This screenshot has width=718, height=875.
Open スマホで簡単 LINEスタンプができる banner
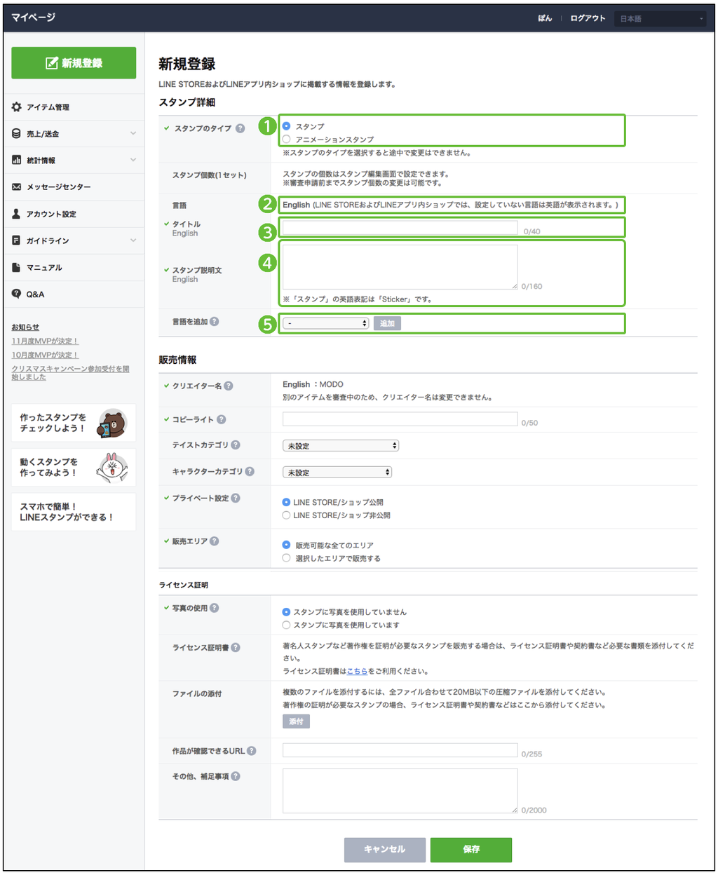pos(74,512)
